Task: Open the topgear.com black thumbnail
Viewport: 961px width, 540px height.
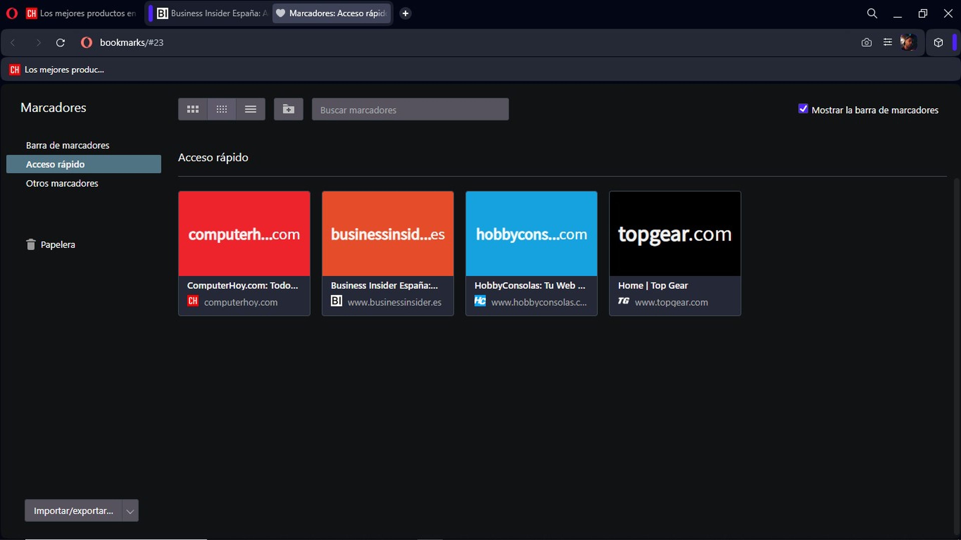Action: point(675,234)
